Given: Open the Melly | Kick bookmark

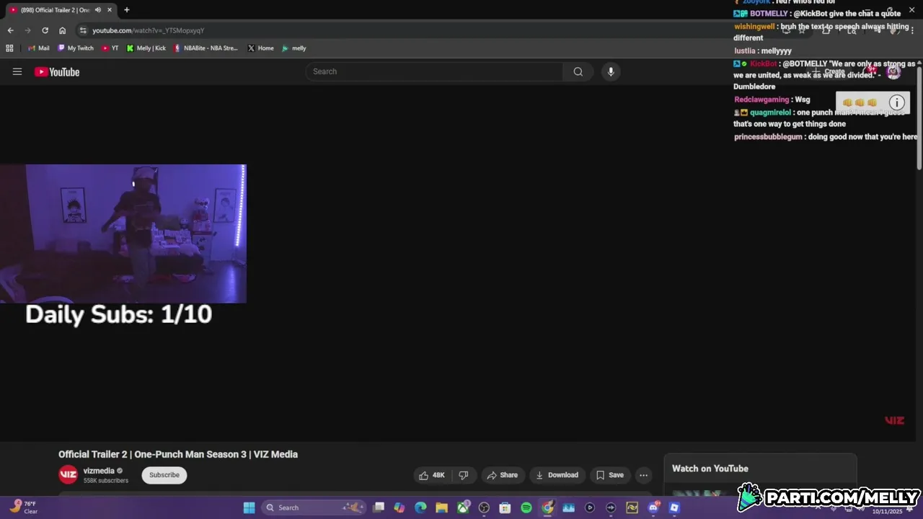Looking at the screenshot, I should click(146, 48).
